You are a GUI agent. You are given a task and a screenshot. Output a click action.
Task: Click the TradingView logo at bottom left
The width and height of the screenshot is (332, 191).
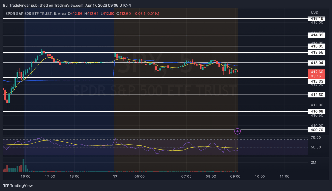18,186
